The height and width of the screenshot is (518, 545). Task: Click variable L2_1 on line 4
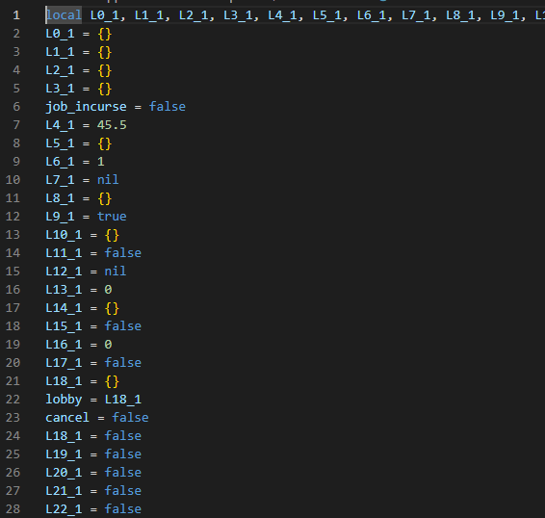(60, 70)
